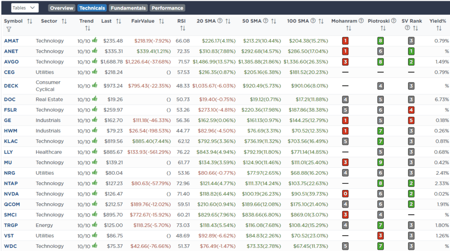Sort table by Symbol column arrows
The height and width of the screenshot is (251, 450).
29,21
